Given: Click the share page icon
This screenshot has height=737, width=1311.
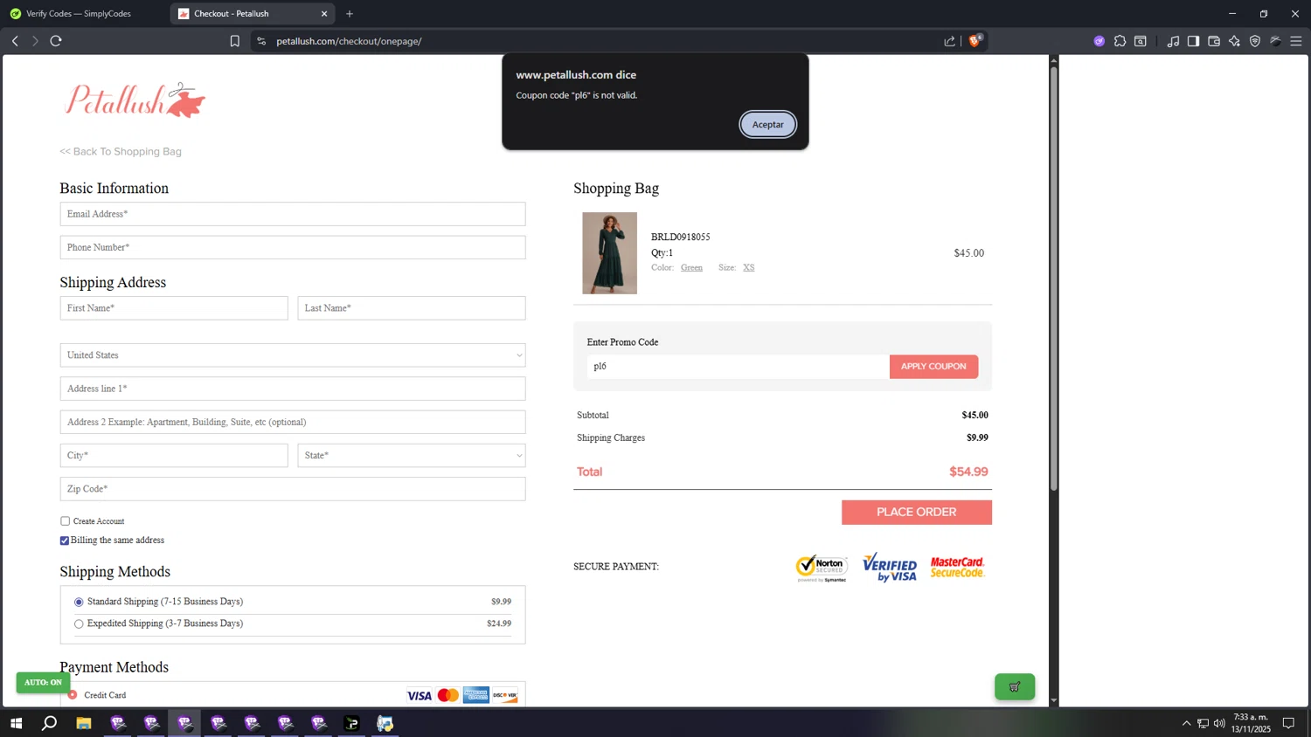Looking at the screenshot, I should tap(950, 41).
